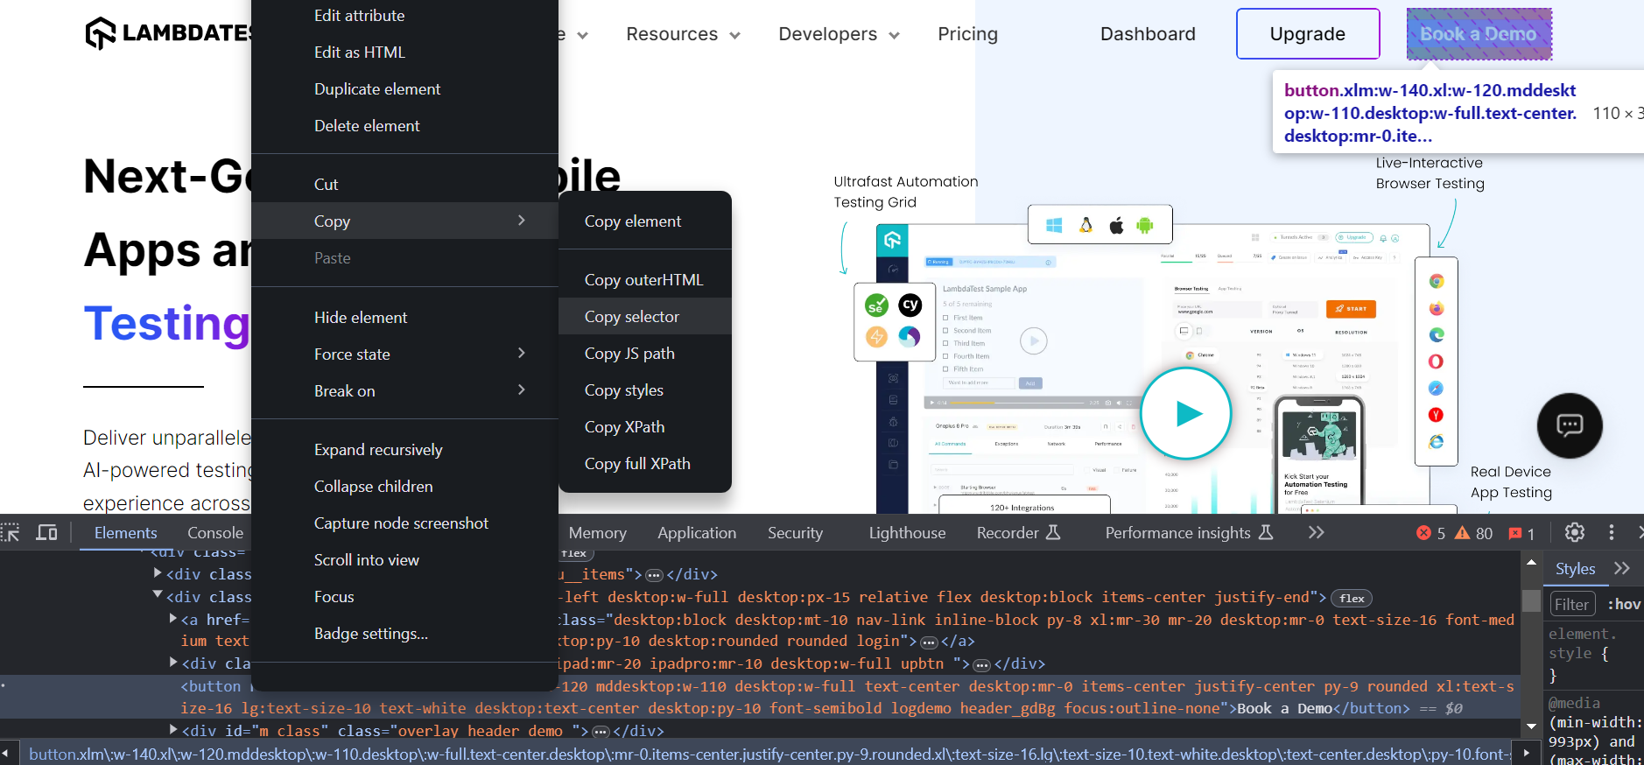
Task: Click the Windows OS icon
Action: (1054, 226)
